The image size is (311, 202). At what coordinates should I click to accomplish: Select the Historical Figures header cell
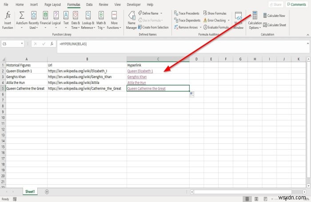coord(27,65)
